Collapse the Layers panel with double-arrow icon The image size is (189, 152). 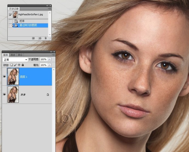coord(51,52)
